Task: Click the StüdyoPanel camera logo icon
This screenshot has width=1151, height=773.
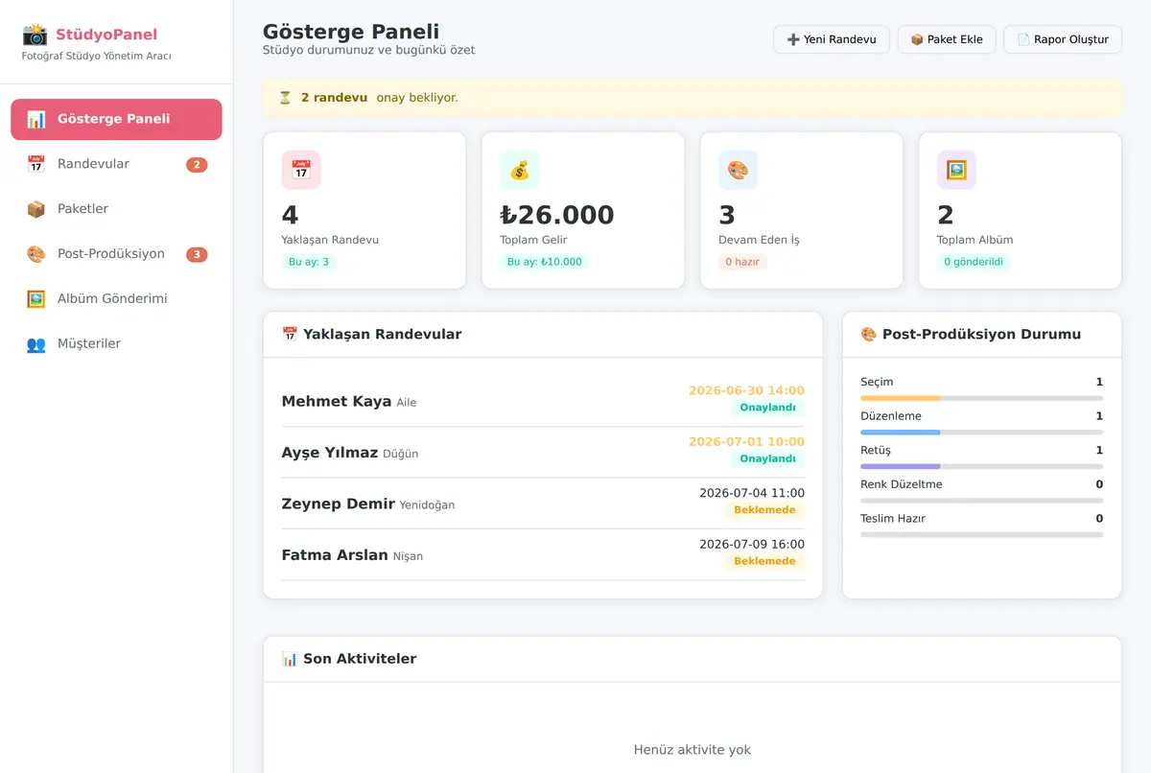Action: 35,35
